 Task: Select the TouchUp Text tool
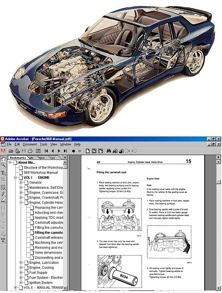3,240
